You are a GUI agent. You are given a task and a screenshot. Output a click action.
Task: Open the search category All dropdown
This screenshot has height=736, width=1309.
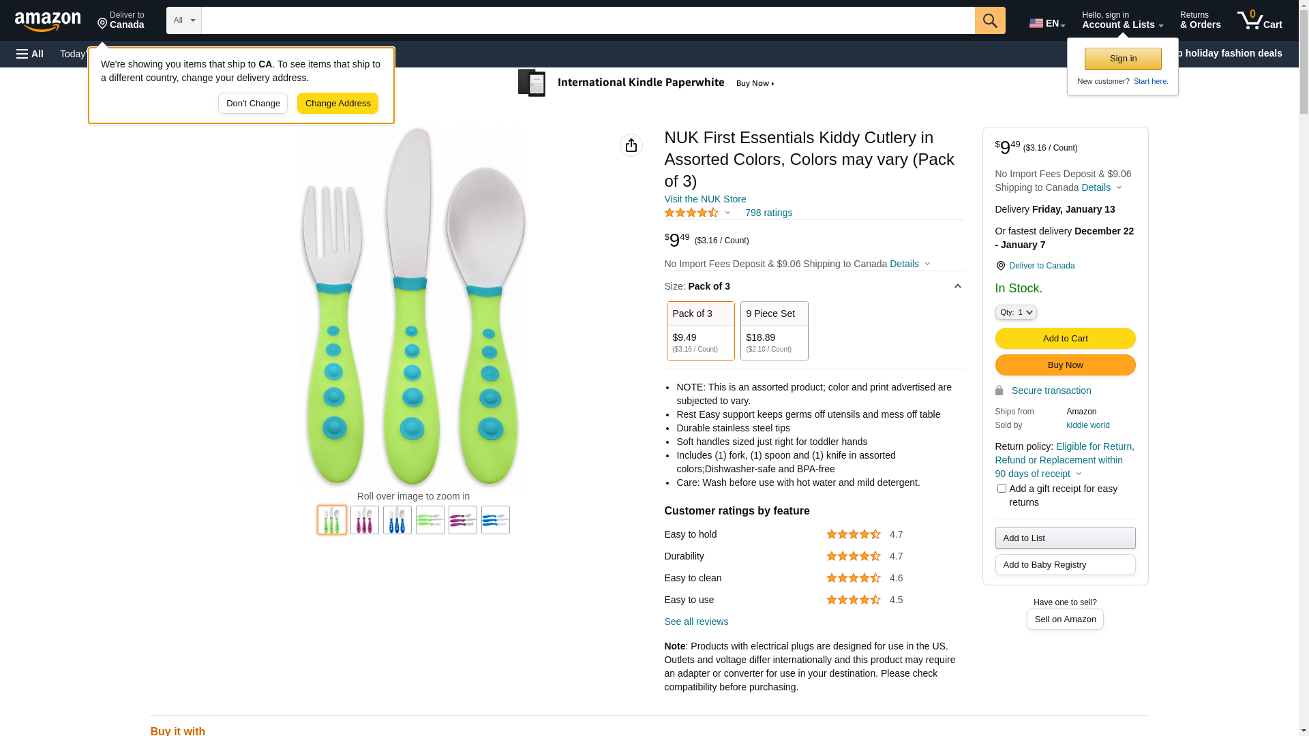tap(184, 20)
